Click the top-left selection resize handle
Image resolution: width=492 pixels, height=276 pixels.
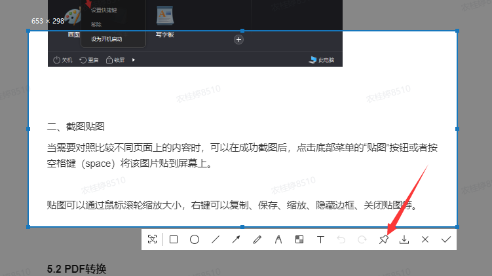(x=28, y=31)
